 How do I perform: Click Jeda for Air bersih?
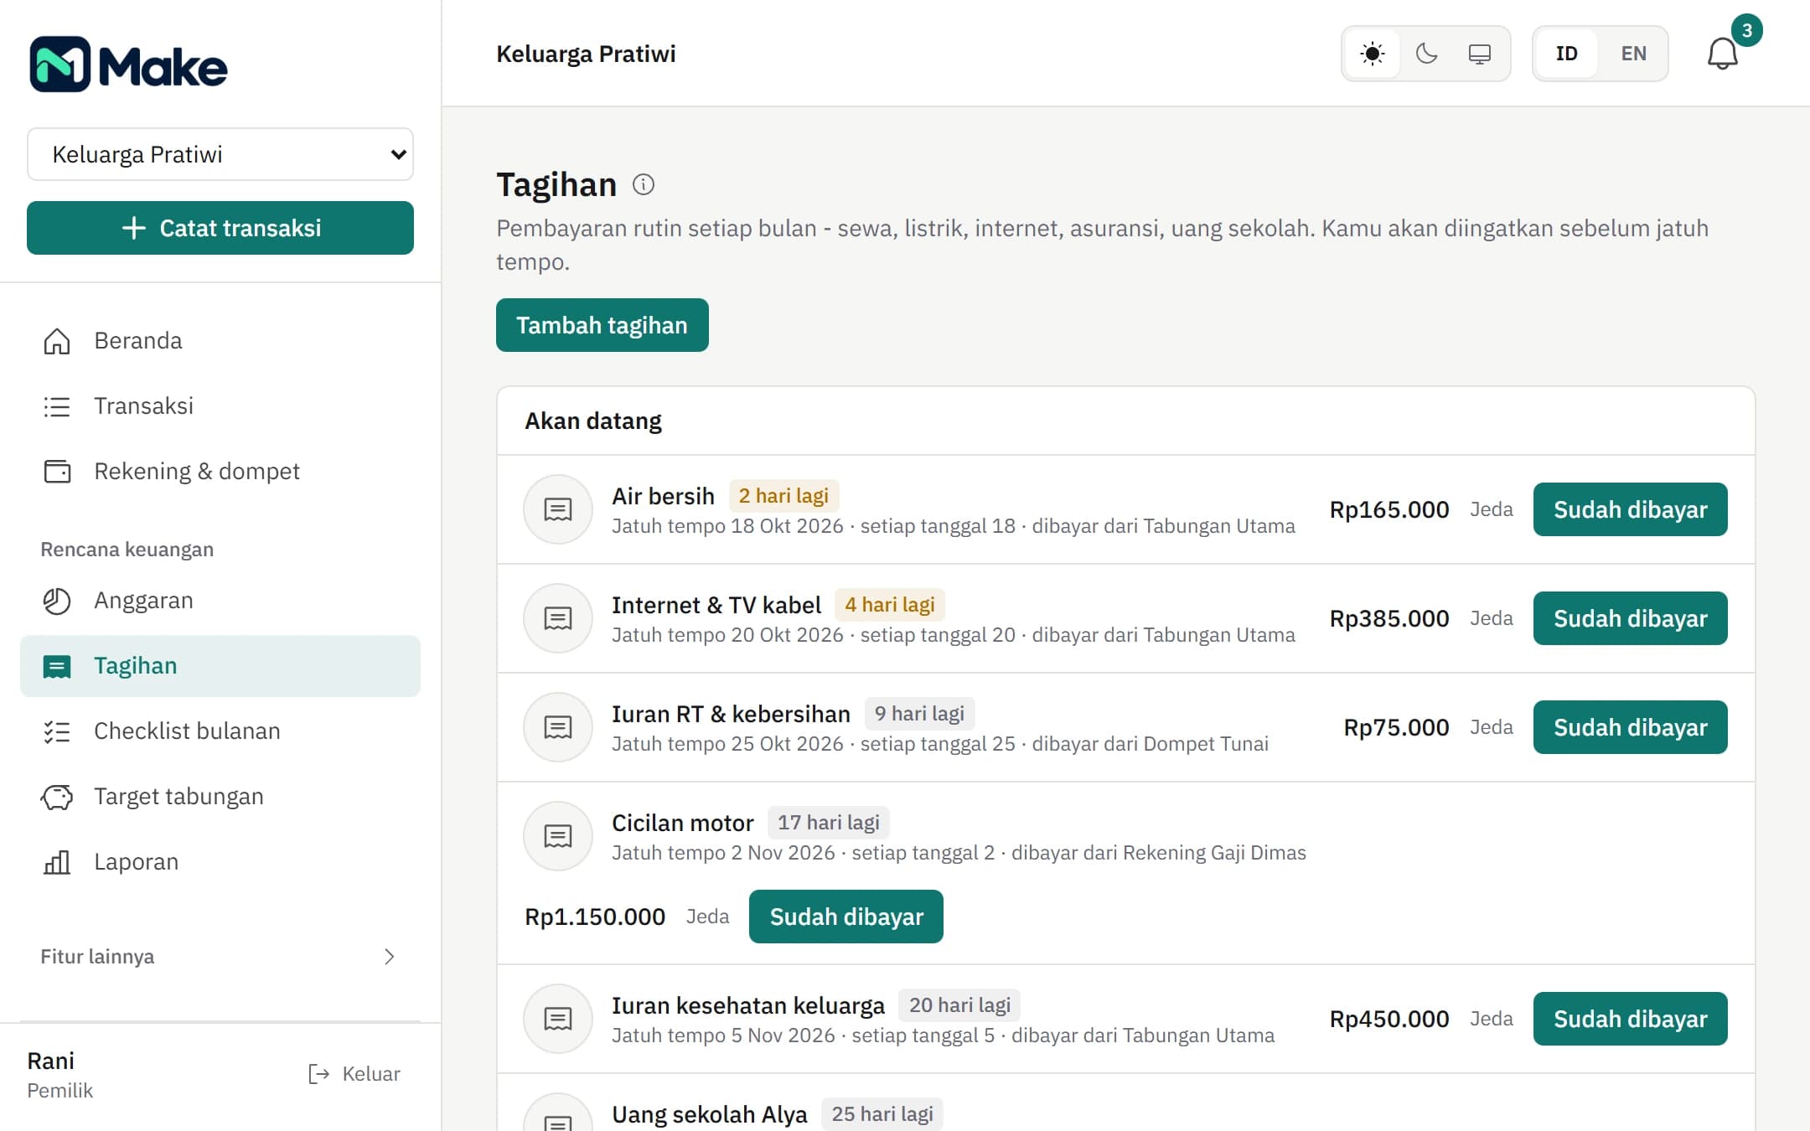(1492, 509)
